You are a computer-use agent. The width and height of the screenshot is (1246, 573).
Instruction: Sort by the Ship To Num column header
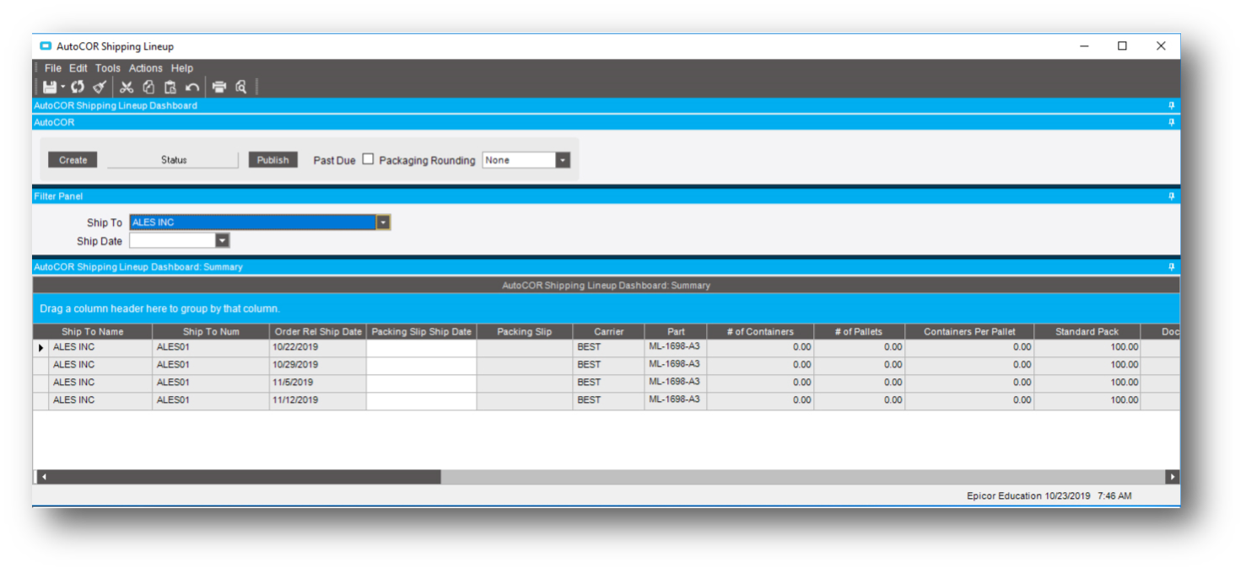point(211,332)
